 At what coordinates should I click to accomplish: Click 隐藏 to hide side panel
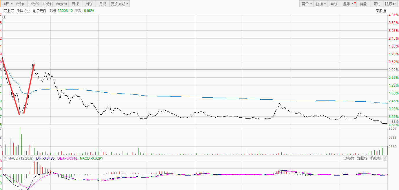pos(390,4)
